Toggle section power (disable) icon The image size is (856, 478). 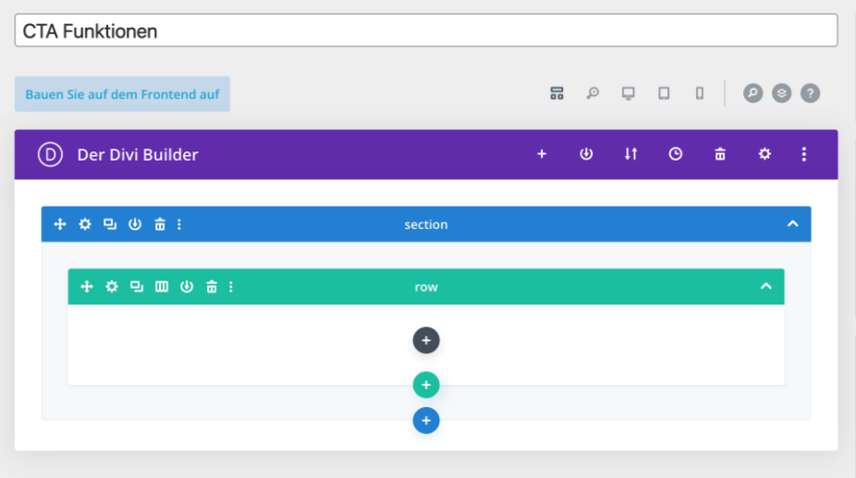point(135,224)
